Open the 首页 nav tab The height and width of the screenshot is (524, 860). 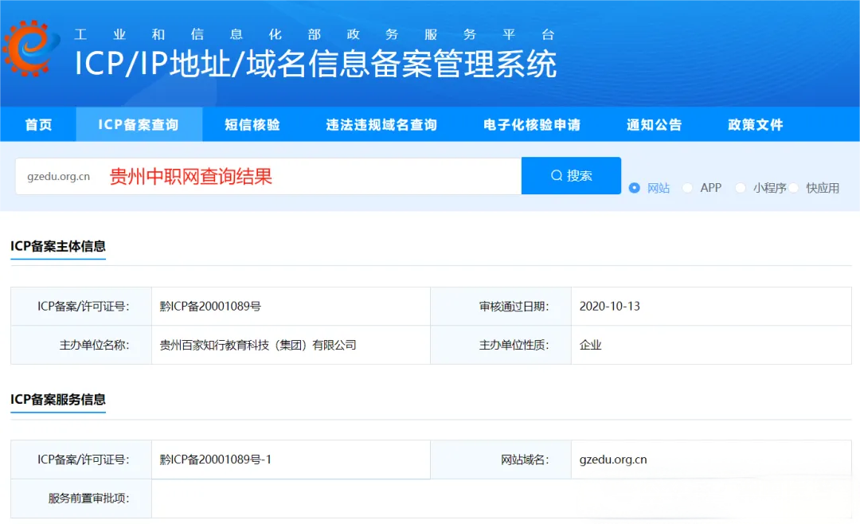38,124
